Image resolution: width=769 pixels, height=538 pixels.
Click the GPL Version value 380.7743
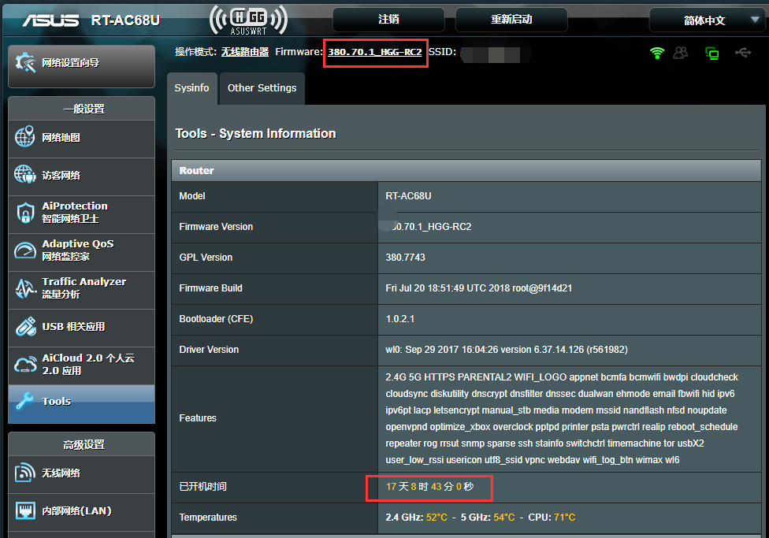point(405,258)
